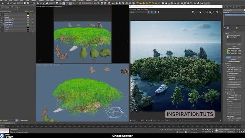Collapse the Scattering rollout
Screen dimensions: 245x138
point(227,64)
